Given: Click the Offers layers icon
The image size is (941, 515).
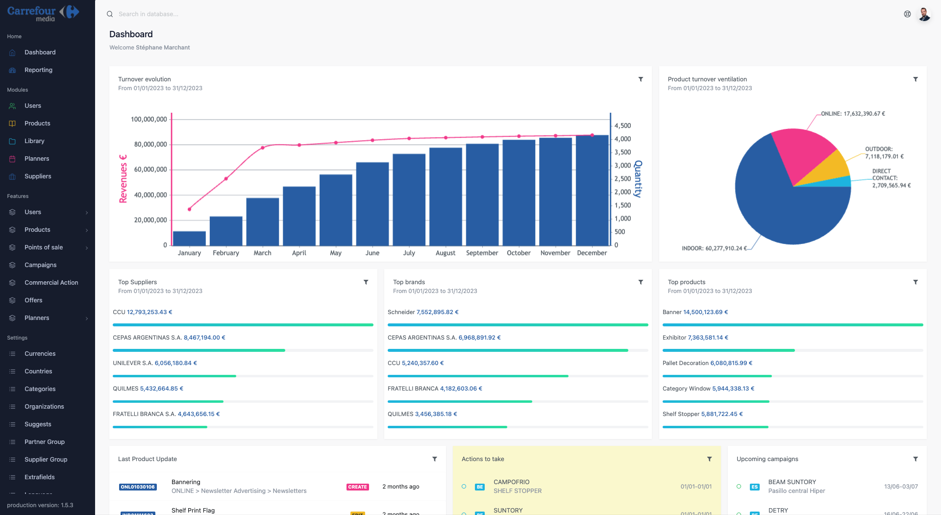Looking at the screenshot, I should [13, 300].
